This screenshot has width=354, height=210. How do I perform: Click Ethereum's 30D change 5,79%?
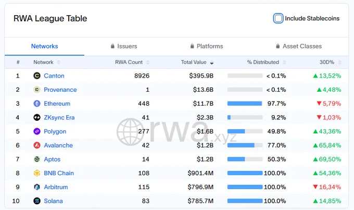tap(329, 104)
